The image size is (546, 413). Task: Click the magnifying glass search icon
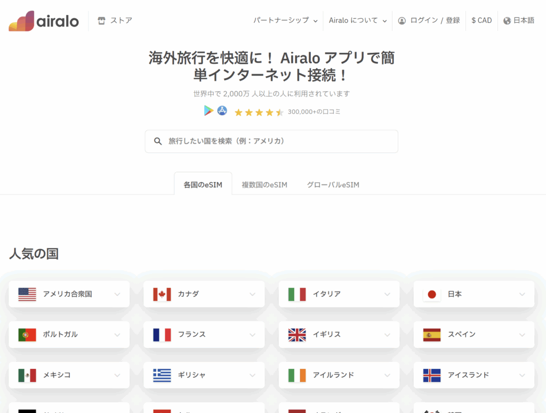(x=158, y=141)
